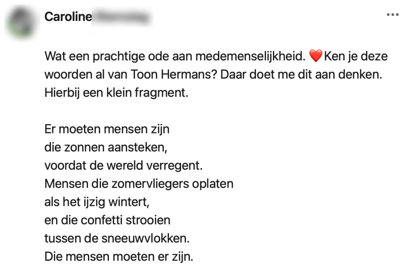Click 'voordat de wereld verregent'

[122, 165]
